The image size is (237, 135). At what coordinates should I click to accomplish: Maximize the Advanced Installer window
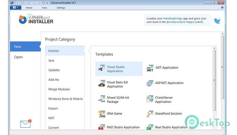point(214,3)
